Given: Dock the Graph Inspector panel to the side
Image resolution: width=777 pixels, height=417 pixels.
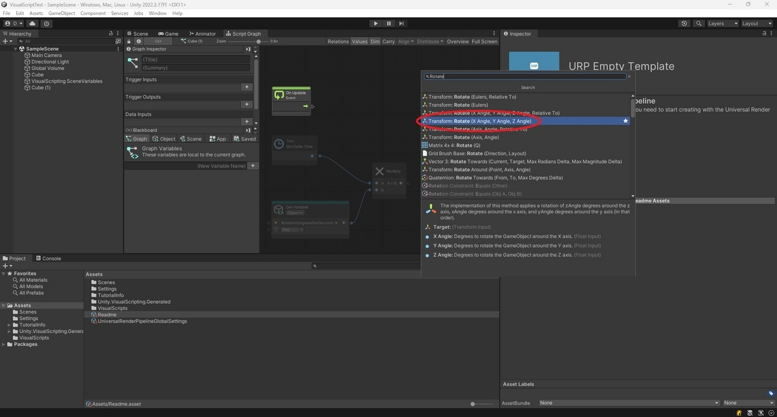Looking at the screenshot, I should tap(248, 49).
